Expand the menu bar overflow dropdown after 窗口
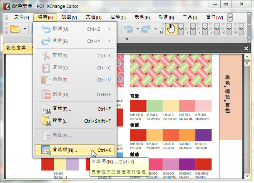 230,17
